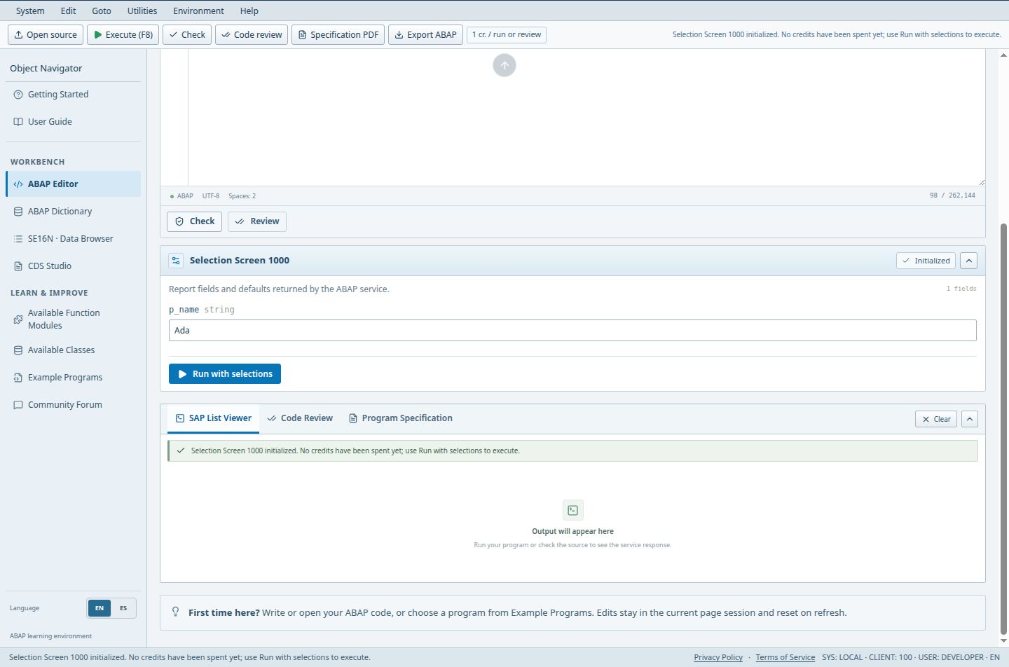The width and height of the screenshot is (1009, 667).
Task: Open the Terms of Service link
Action: tap(785, 657)
